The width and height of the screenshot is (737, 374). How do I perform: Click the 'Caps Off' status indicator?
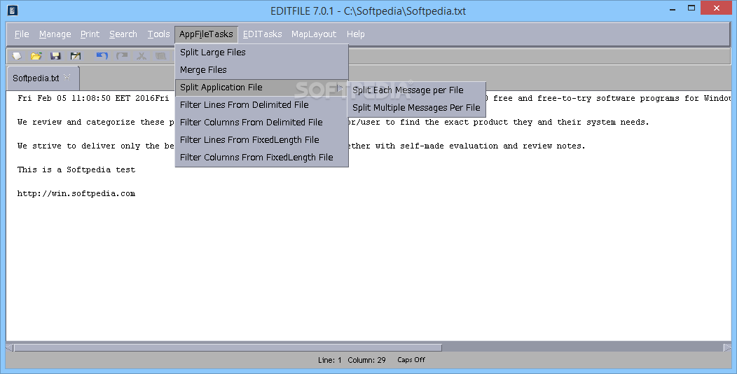tap(411, 360)
